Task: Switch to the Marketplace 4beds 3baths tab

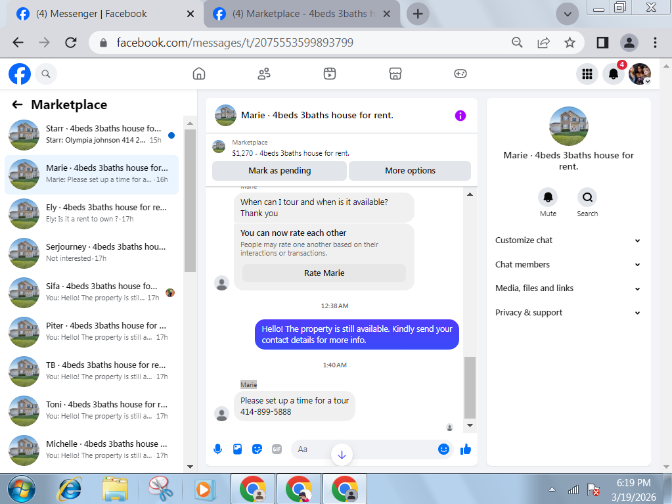Action: tap(302, 14)
